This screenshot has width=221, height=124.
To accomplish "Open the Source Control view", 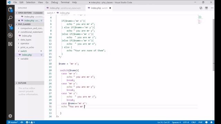I will tap(10, 27).
